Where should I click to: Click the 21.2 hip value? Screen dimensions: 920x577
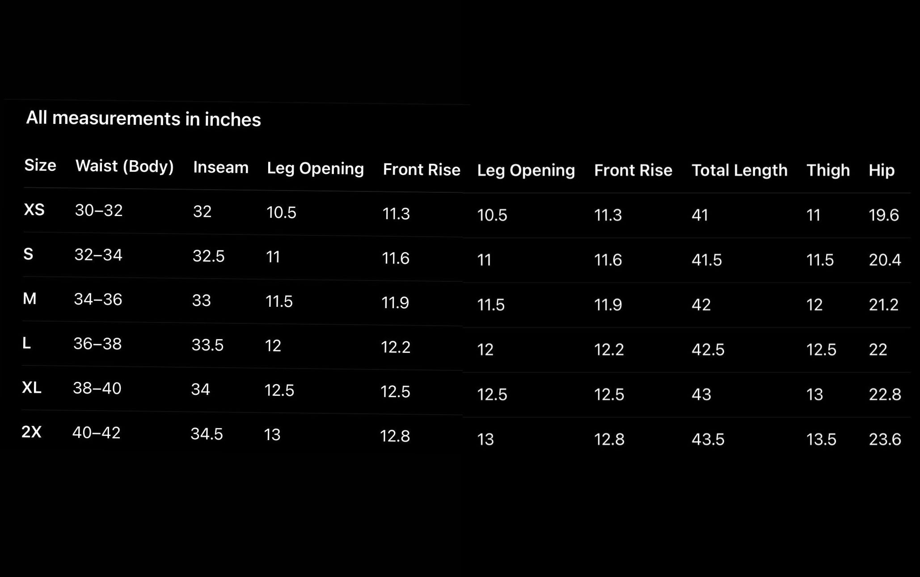click(883, 305)
